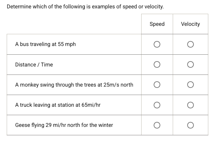Select Velocity for the bus at 55 mph
Image resolution: width=215 pixels, height=142 pixels.
pos(190,44)
